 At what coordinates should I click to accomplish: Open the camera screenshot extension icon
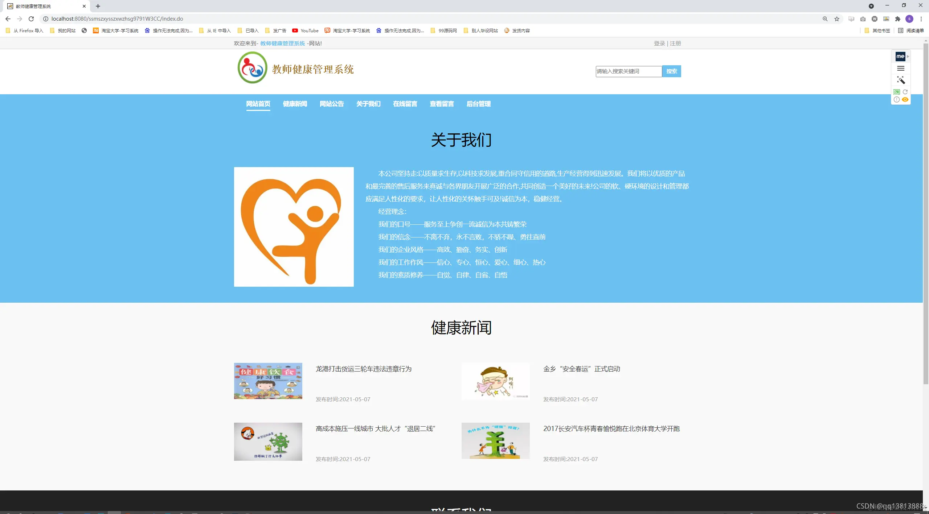click(863, 19)
